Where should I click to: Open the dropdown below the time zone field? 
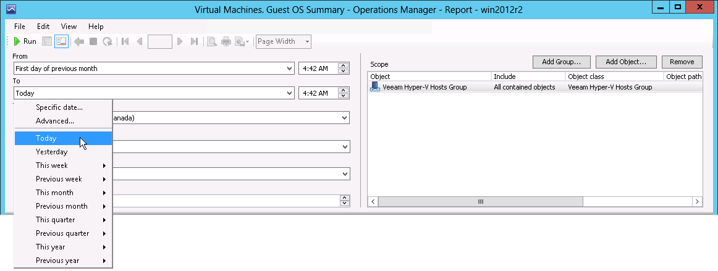(x=344, y=147)
